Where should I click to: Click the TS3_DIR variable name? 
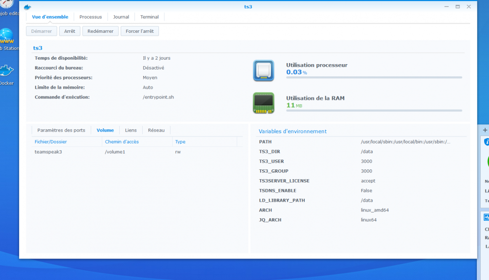tap(269, 151)
